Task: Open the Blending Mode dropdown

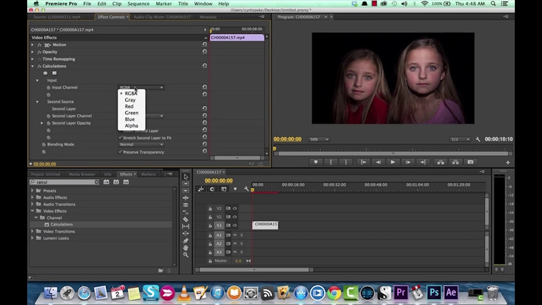Action: (141, 144)
